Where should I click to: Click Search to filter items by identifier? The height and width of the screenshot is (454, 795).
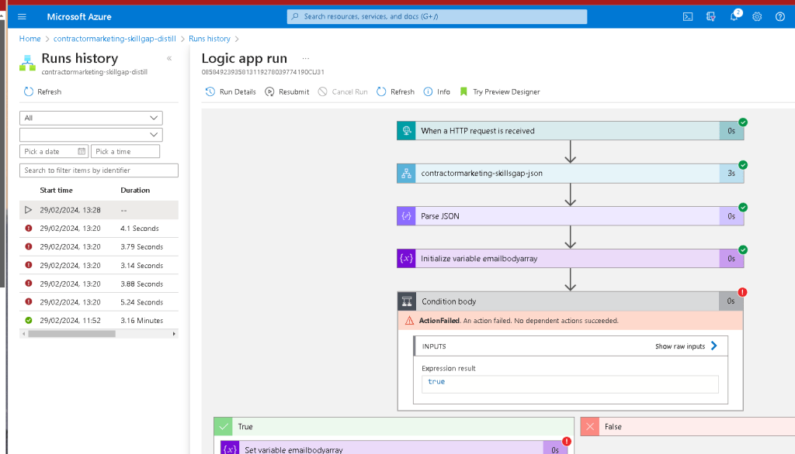[x=99, y=170]
